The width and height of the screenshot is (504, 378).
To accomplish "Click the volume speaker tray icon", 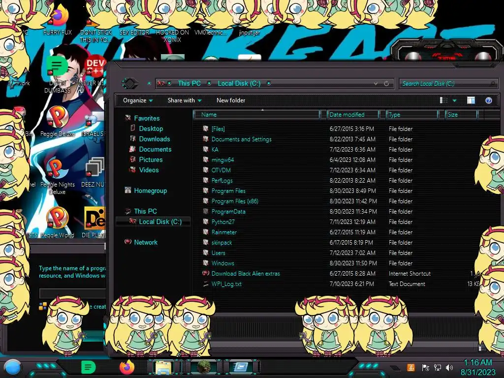I will click(449, 368).
